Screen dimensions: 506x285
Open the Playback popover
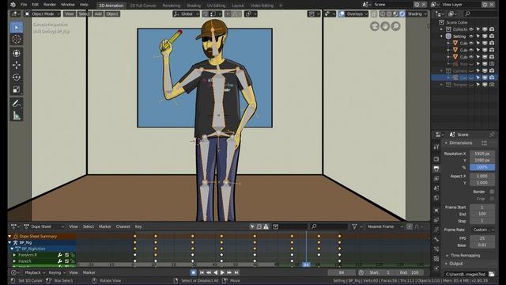pos(35,272)
